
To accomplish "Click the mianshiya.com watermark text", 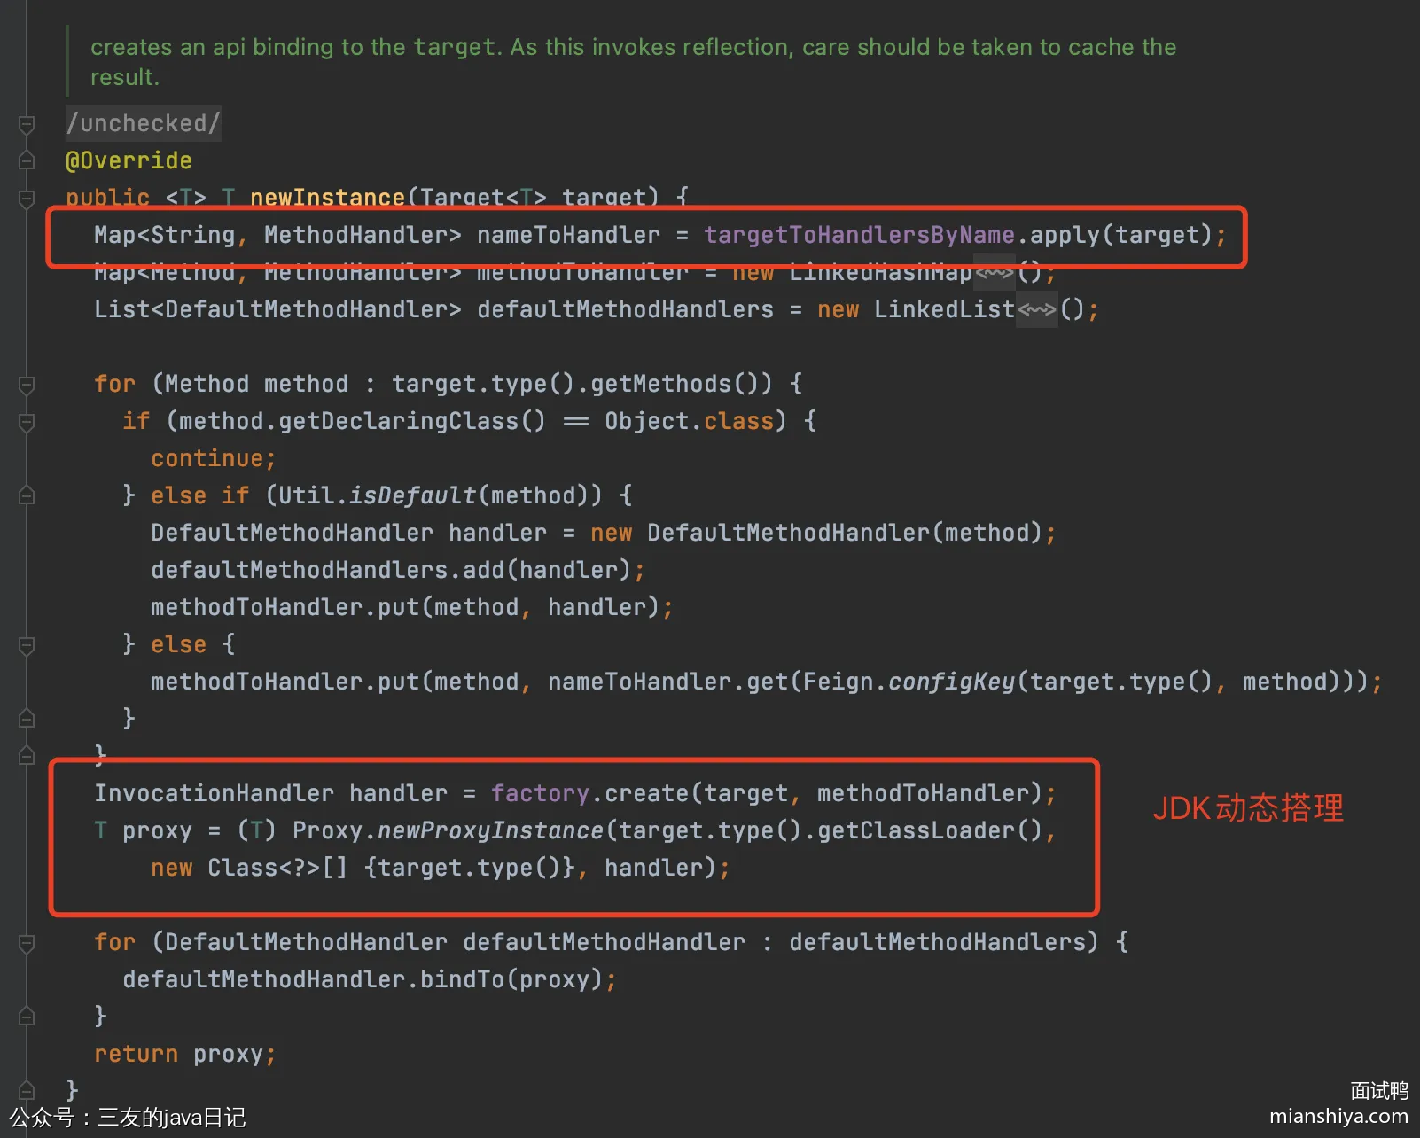I will coord(1338,1116).
